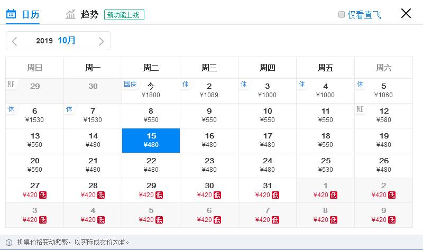Select October 8 at ¥550

[x=151, y=116]
